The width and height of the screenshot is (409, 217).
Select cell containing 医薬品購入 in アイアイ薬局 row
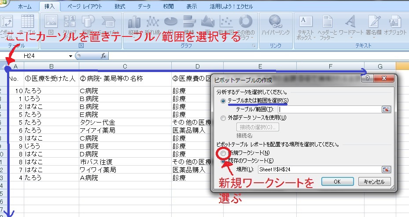point(191,130)
